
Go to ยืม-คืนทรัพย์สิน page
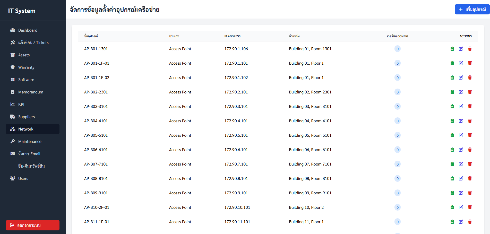33,166
